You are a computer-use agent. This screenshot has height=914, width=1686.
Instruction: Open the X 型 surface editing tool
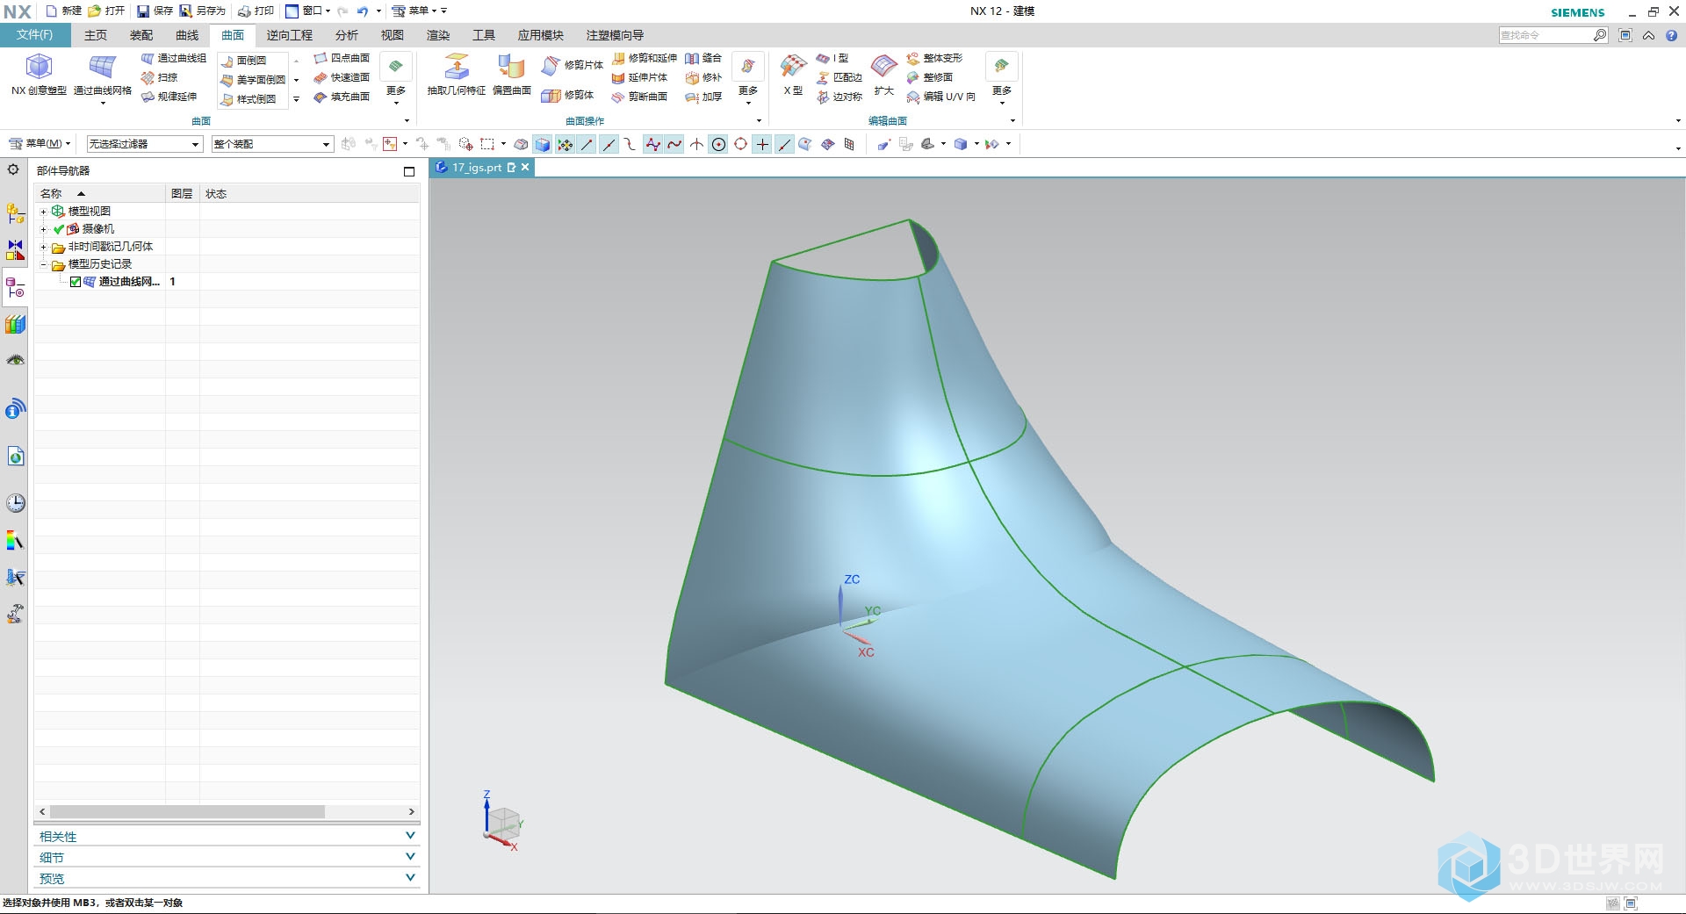[x=793, y=75]
